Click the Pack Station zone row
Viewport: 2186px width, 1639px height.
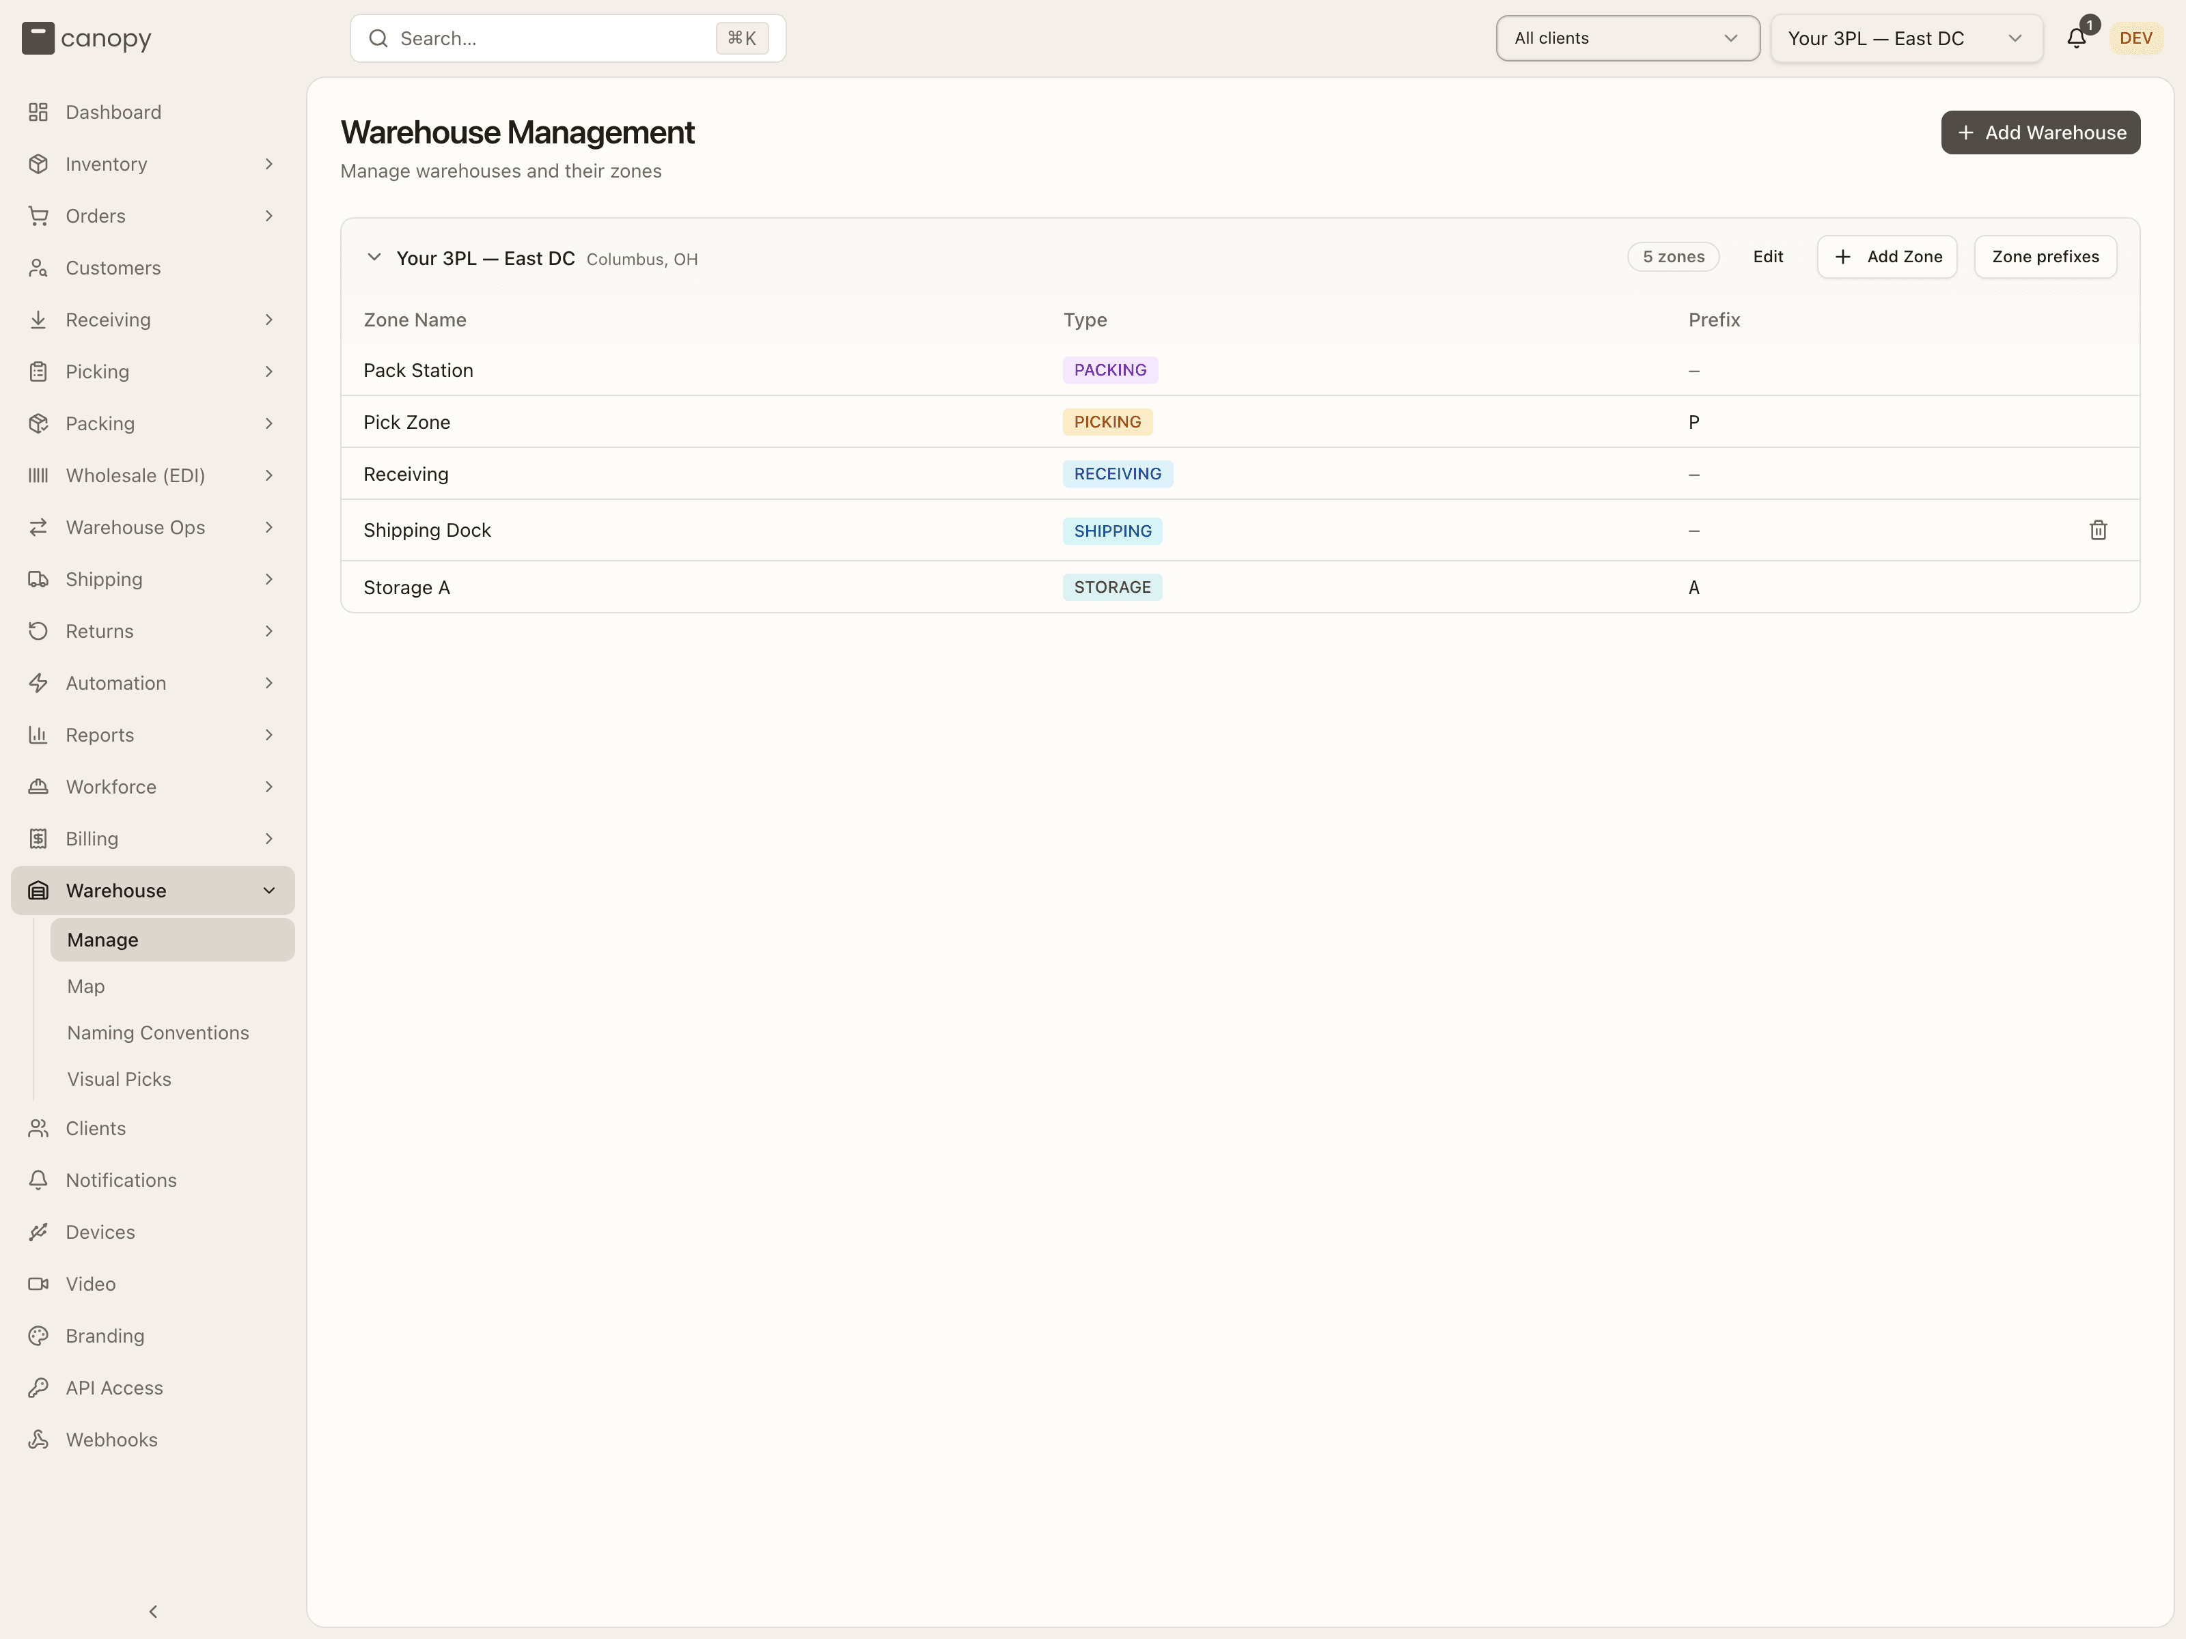point(1241,370)
